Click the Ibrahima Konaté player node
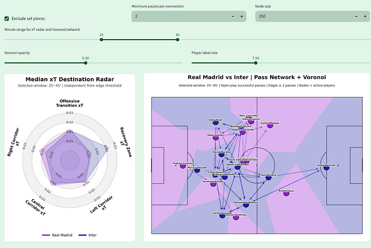Image resolution: width=371 pixels, height=248 pixels. (213, 184)
